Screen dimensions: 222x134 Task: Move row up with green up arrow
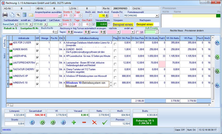217,57
